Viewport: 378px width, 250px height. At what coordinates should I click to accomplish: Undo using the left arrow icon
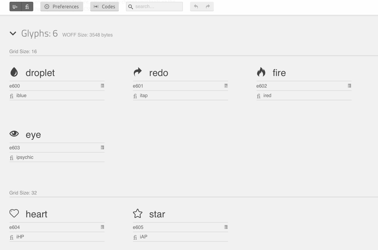(x=196, y=7)
